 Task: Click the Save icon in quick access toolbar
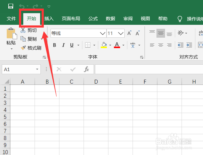(11, 6)
